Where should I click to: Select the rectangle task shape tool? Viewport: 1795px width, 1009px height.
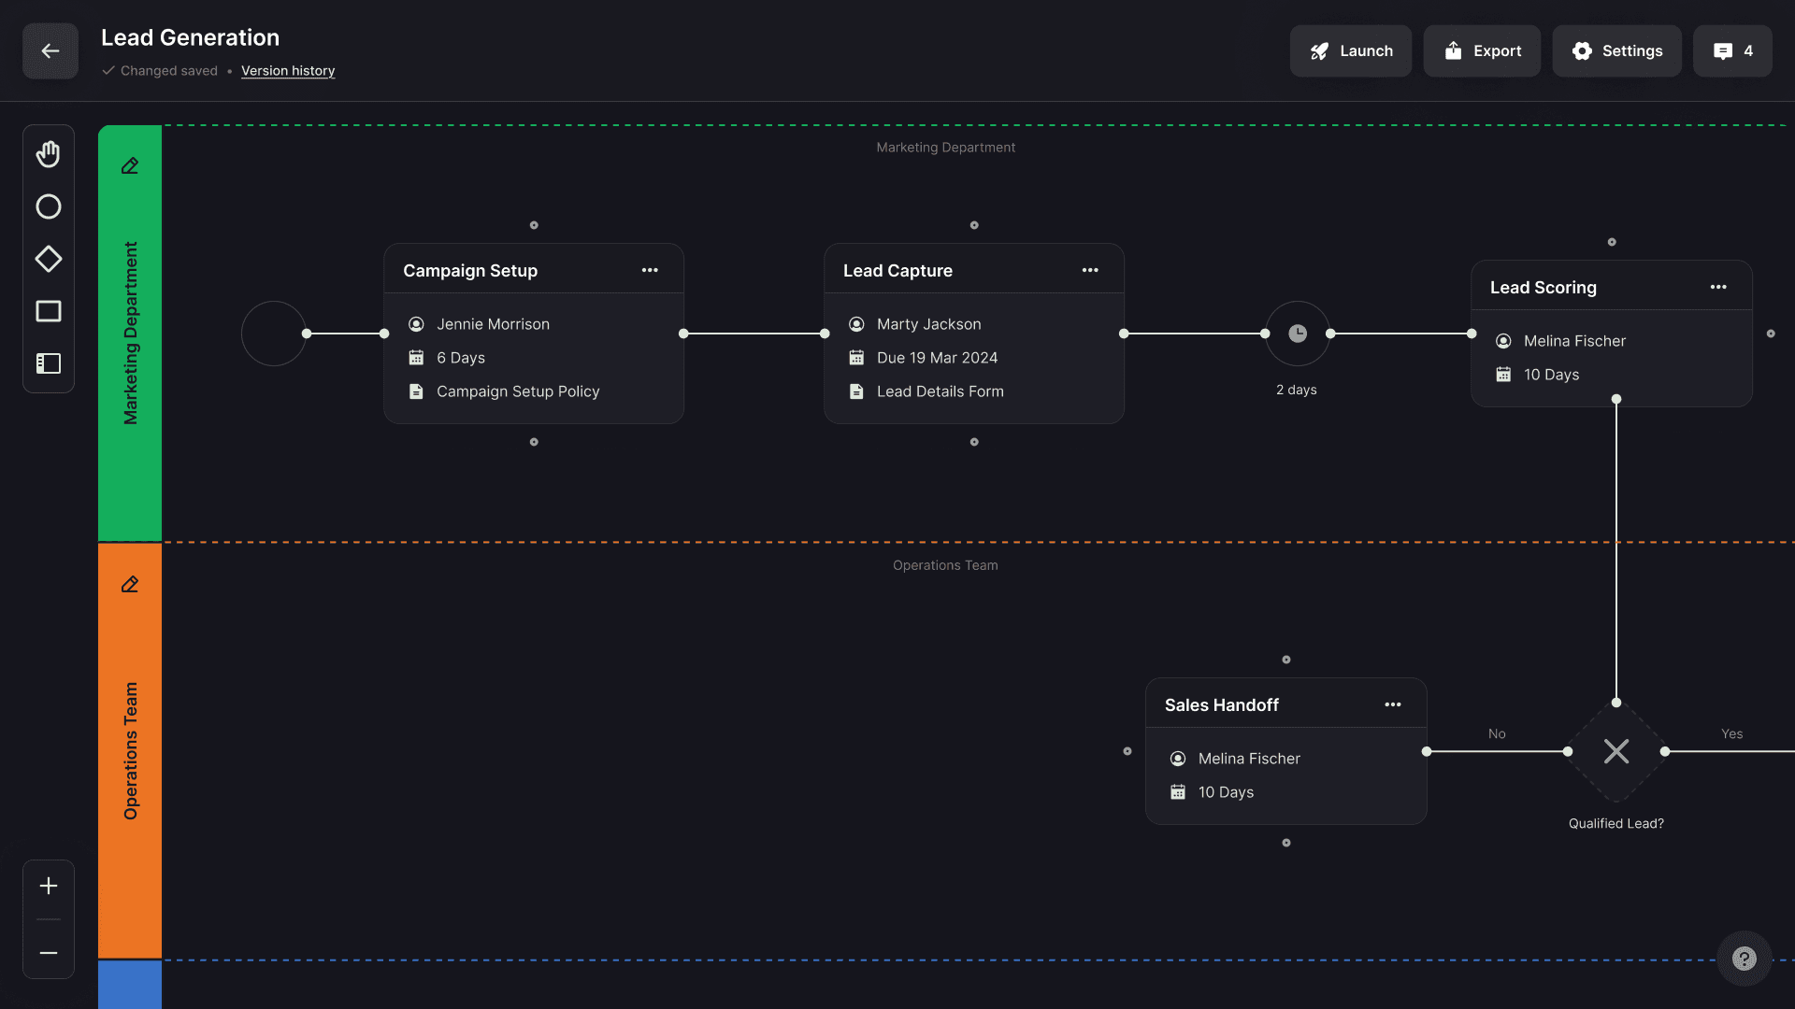49,311
